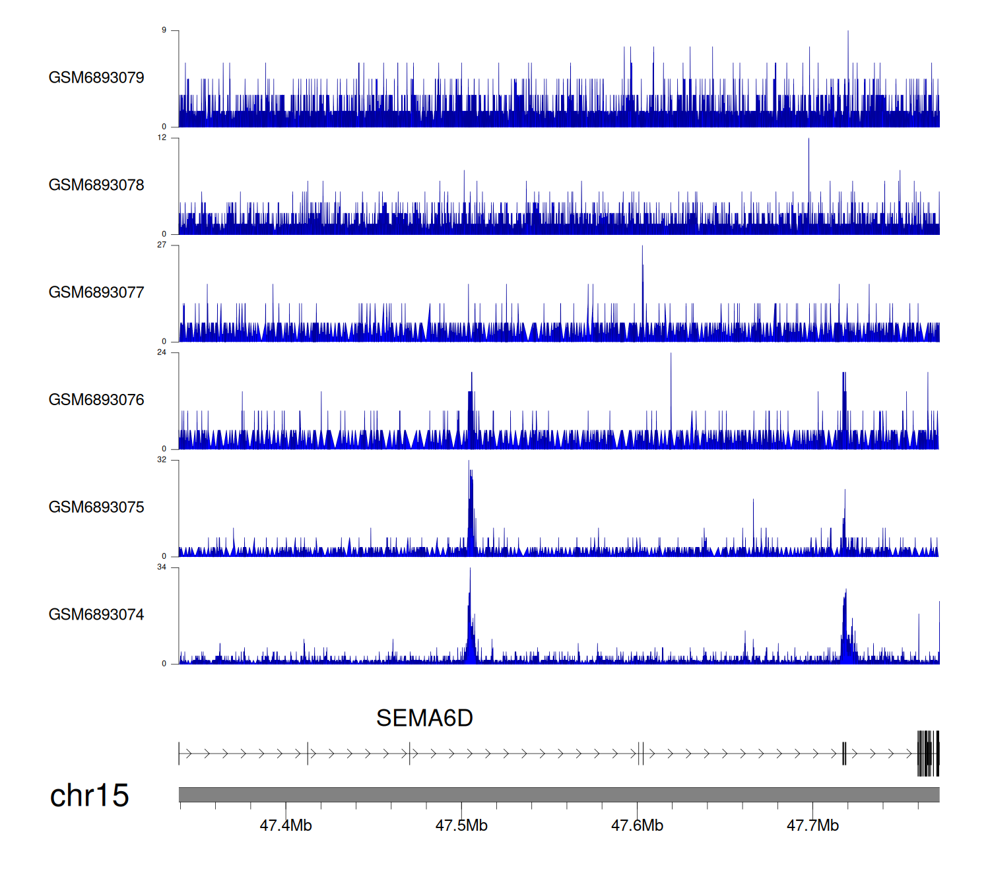Select the GSM6893074 track name
The image size is (990, 871).
pos(96,615)
